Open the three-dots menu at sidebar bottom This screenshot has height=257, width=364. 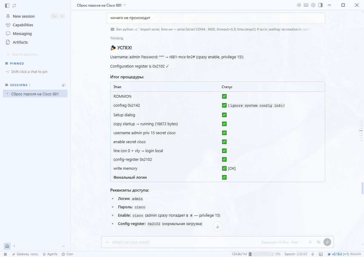pyautogui.click(x=63, y=246)
